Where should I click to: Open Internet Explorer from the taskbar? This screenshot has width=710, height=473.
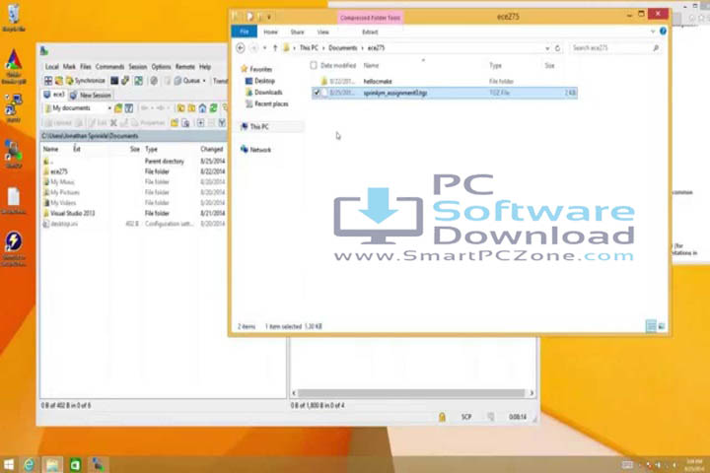pos(30,464)
